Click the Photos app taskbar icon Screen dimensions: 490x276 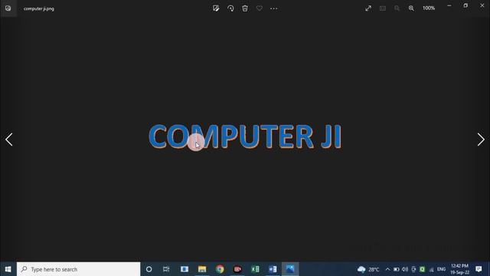tap(290, 269)
